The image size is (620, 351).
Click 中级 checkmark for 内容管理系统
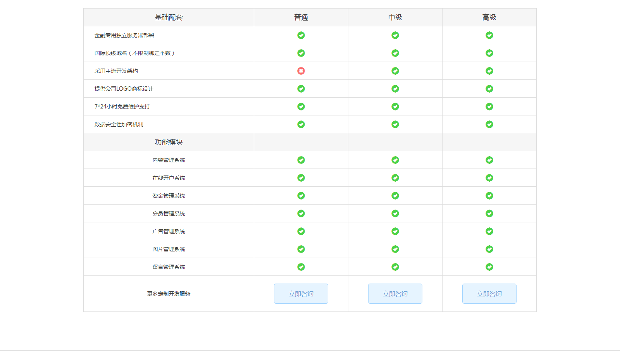point(395,160)
